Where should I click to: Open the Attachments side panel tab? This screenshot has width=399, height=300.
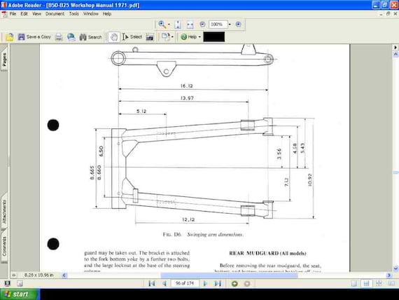4,211
